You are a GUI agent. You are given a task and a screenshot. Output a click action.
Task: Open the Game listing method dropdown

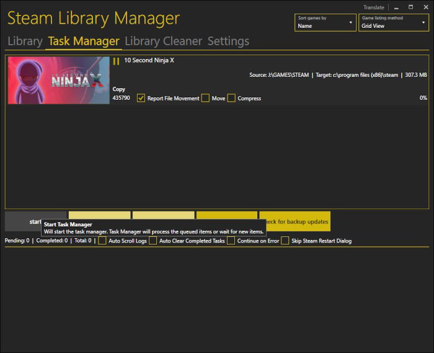click(x=394, y=22)
